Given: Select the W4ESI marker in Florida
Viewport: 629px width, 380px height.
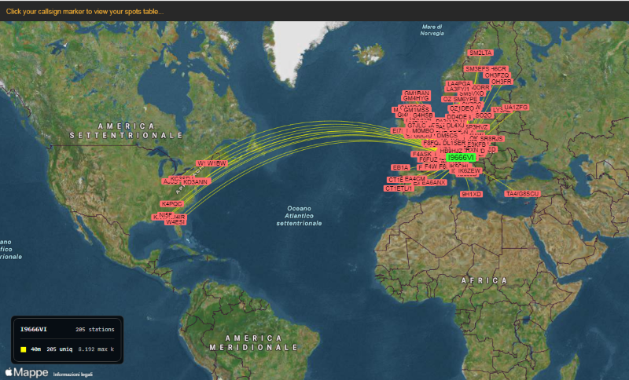Looking at the screenshot, I should pos(175,222).
